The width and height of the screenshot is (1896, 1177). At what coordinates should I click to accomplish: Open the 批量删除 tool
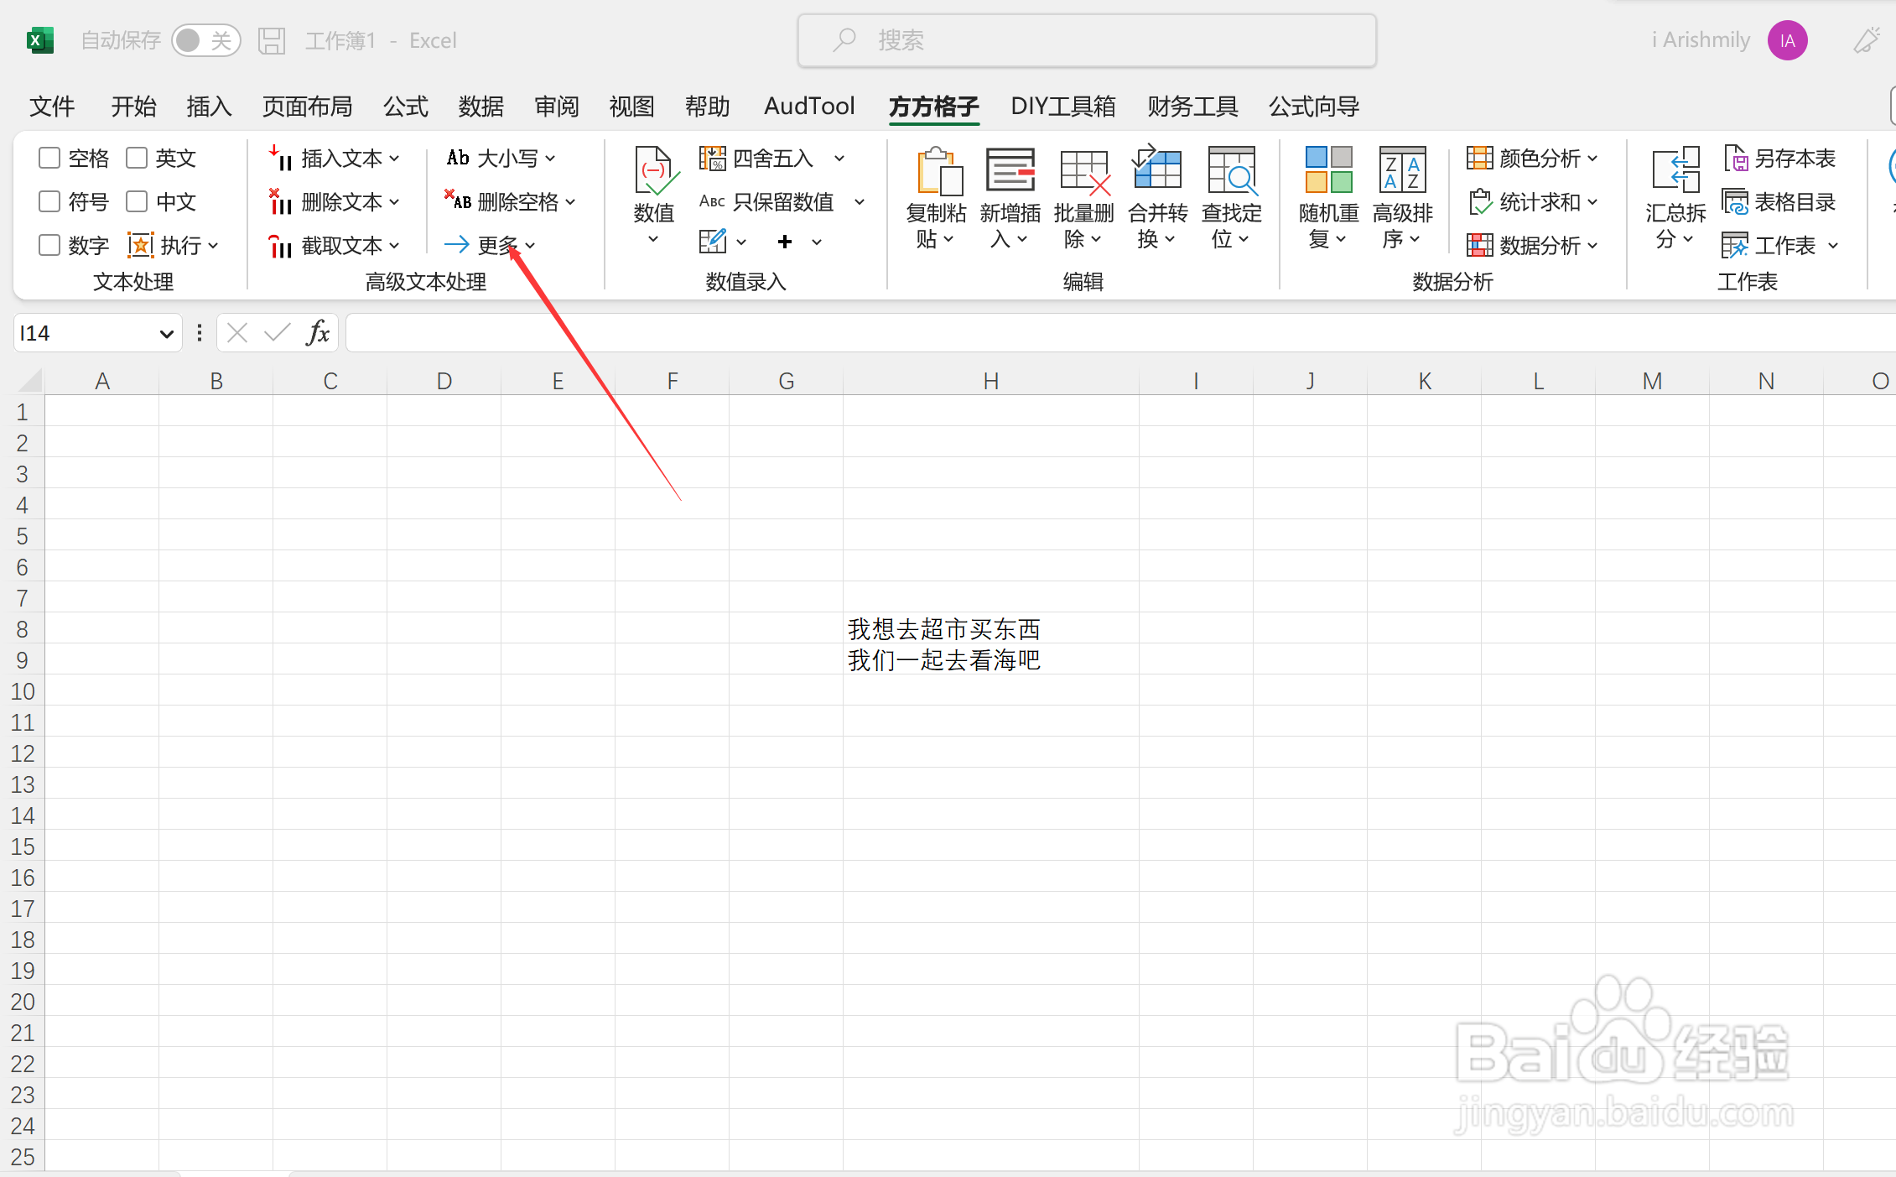pos(1083,198)
